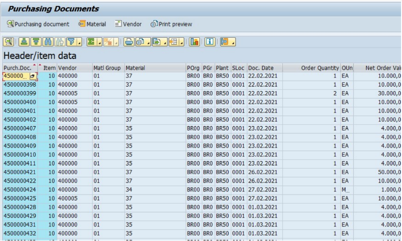
Task: Expand the Export dropdown arrow
Action: click(165, 42)
